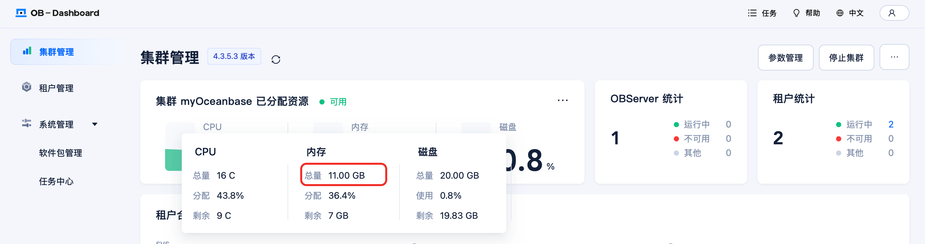Click the memory 分配 36.4% value
925x244 pixels.
(x=342, y=195)
